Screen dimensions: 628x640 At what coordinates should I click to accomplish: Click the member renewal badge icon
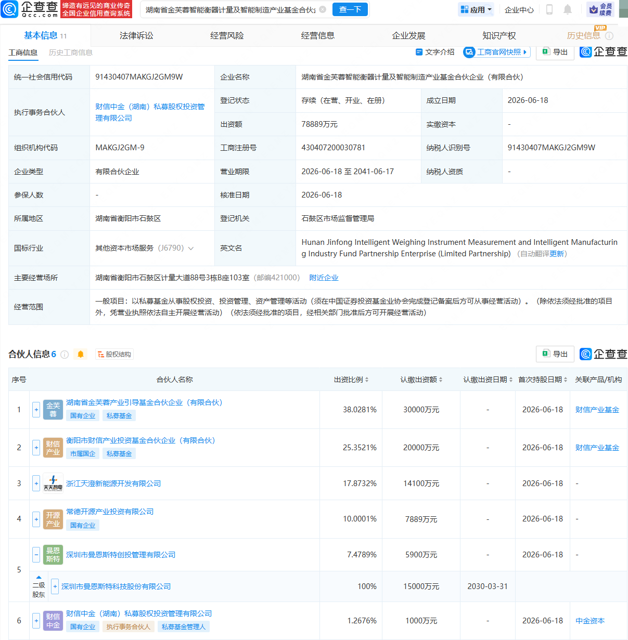[x=600, y=9]
